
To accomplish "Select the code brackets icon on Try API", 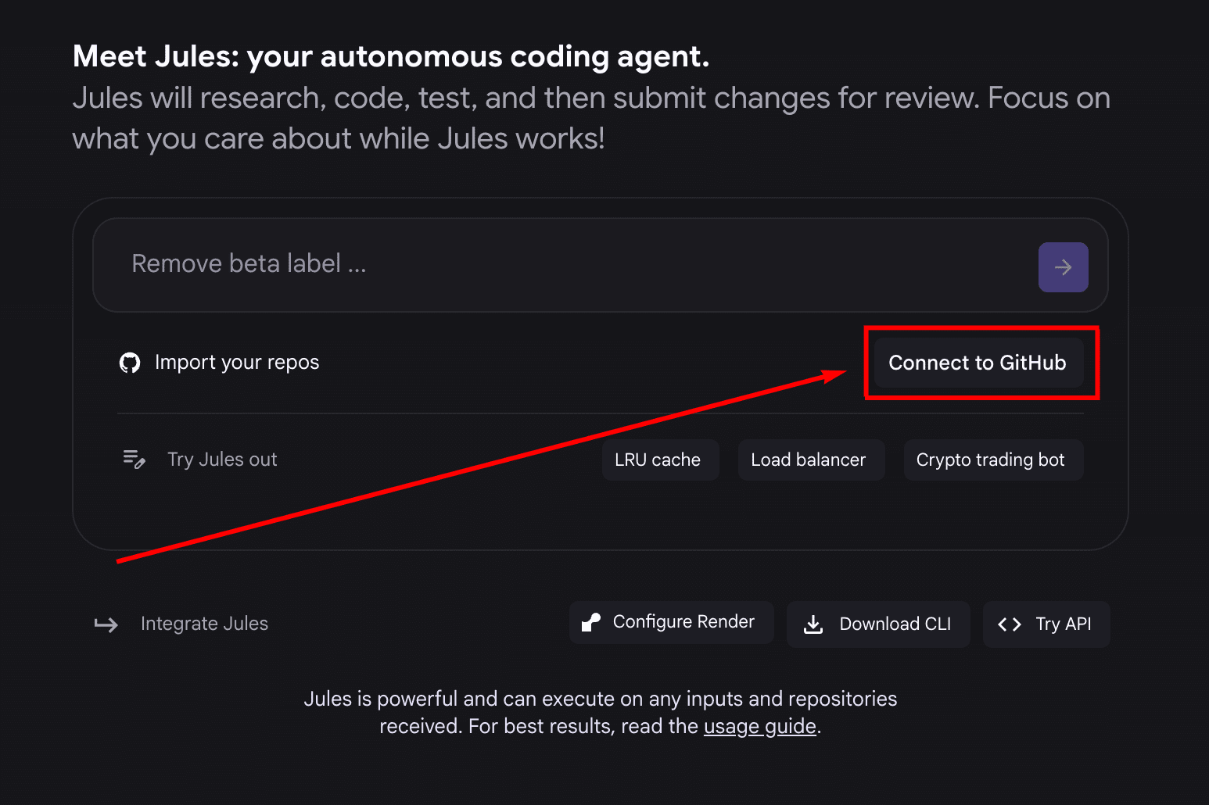I will point(1010,624).
